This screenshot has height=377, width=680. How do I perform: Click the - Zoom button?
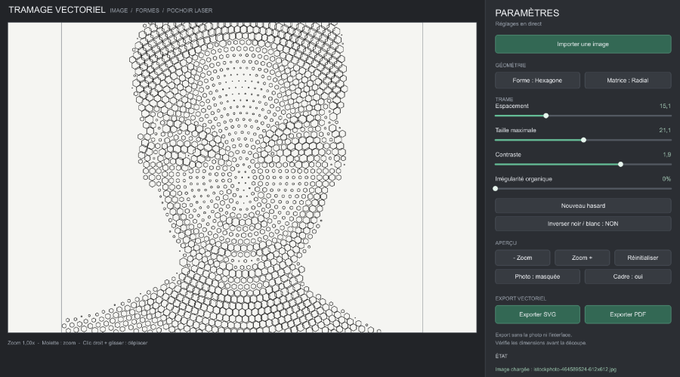(x=523, y=258)
